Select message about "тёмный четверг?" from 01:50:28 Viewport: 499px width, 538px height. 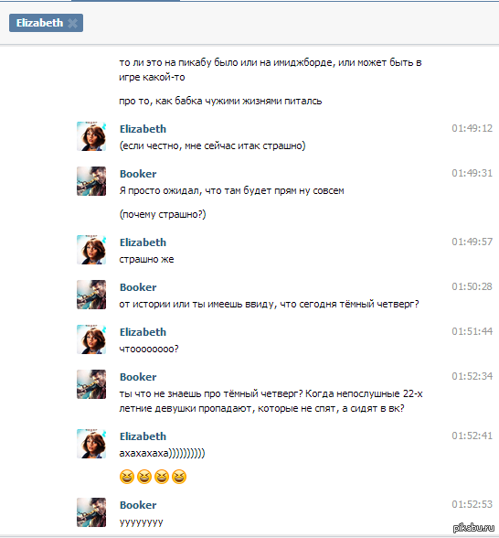point(269,305)
